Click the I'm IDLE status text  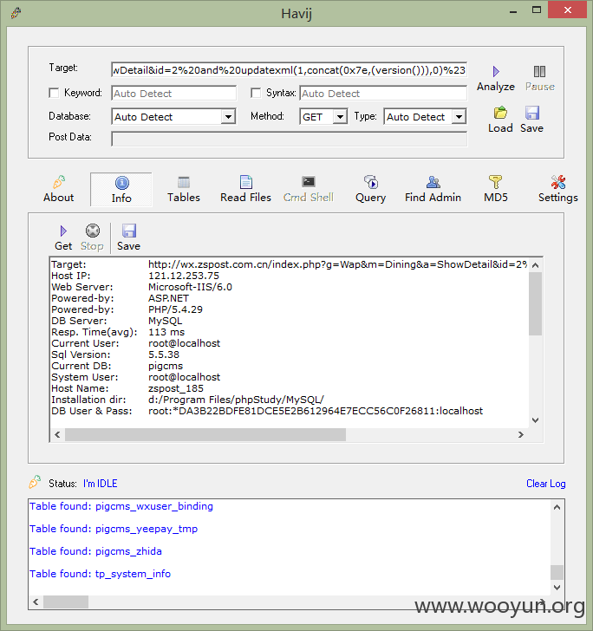pyautogui.click(x=101, y=484)
